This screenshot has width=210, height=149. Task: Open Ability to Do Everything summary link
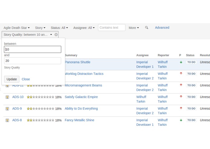tap(81, 109)
